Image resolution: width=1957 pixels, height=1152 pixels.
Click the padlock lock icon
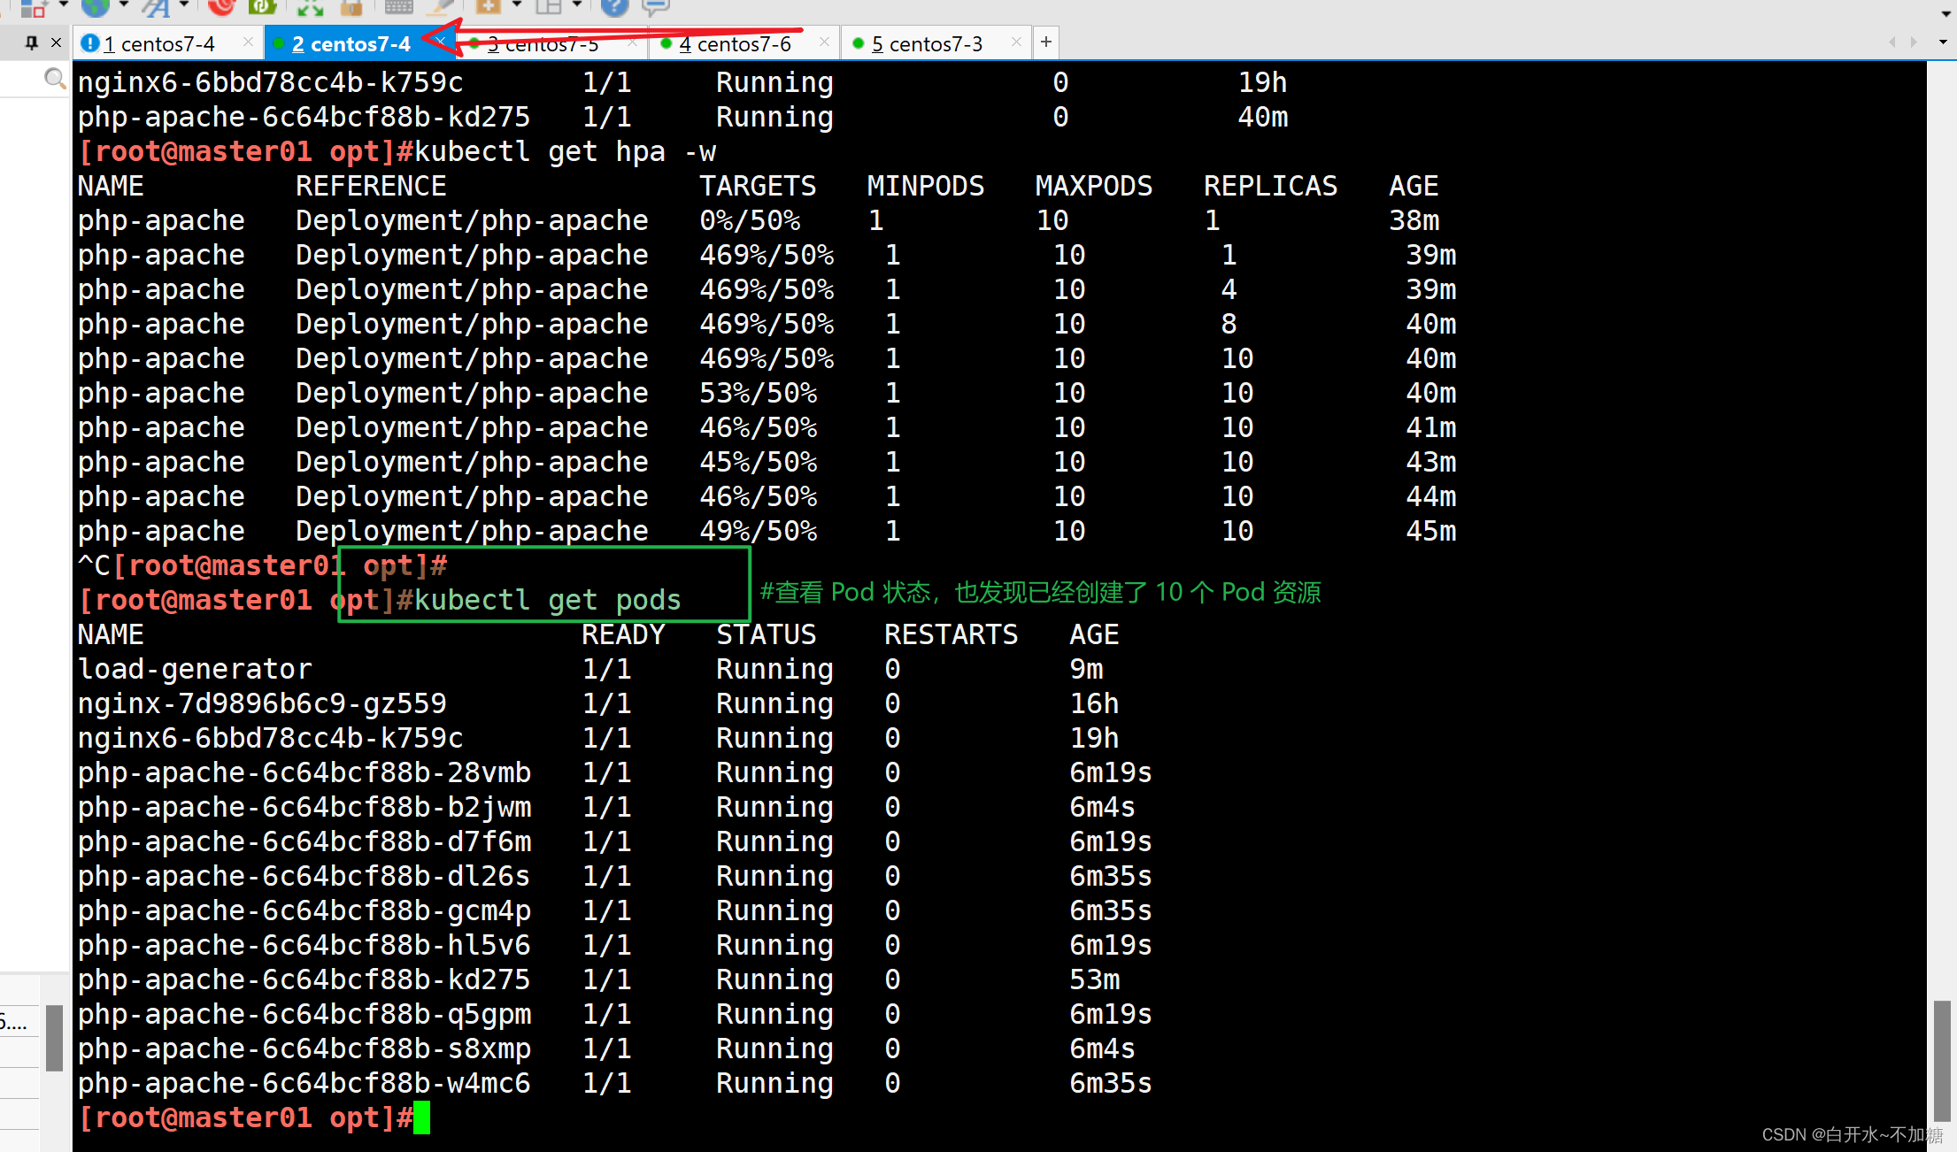click(351, 7)
